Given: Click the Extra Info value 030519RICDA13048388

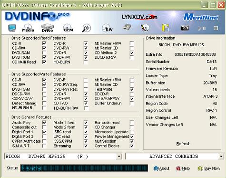Looking at the screenshot, I should pyautogui.click(x=195, y=54).
